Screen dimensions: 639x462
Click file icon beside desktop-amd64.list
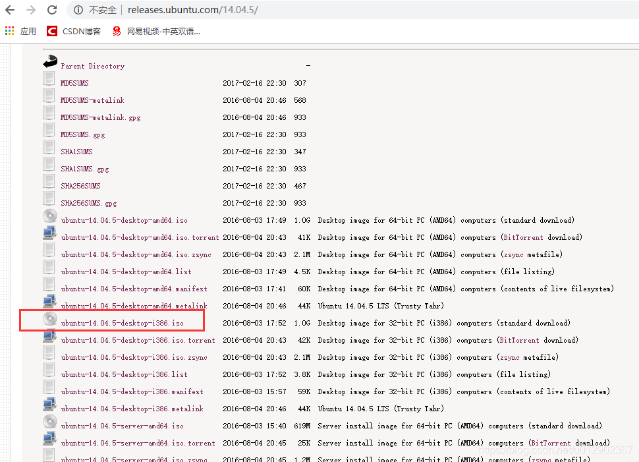(x=49, y=267)
